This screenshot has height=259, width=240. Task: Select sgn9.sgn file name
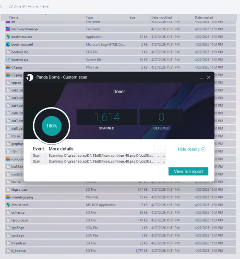click(18, 235)
